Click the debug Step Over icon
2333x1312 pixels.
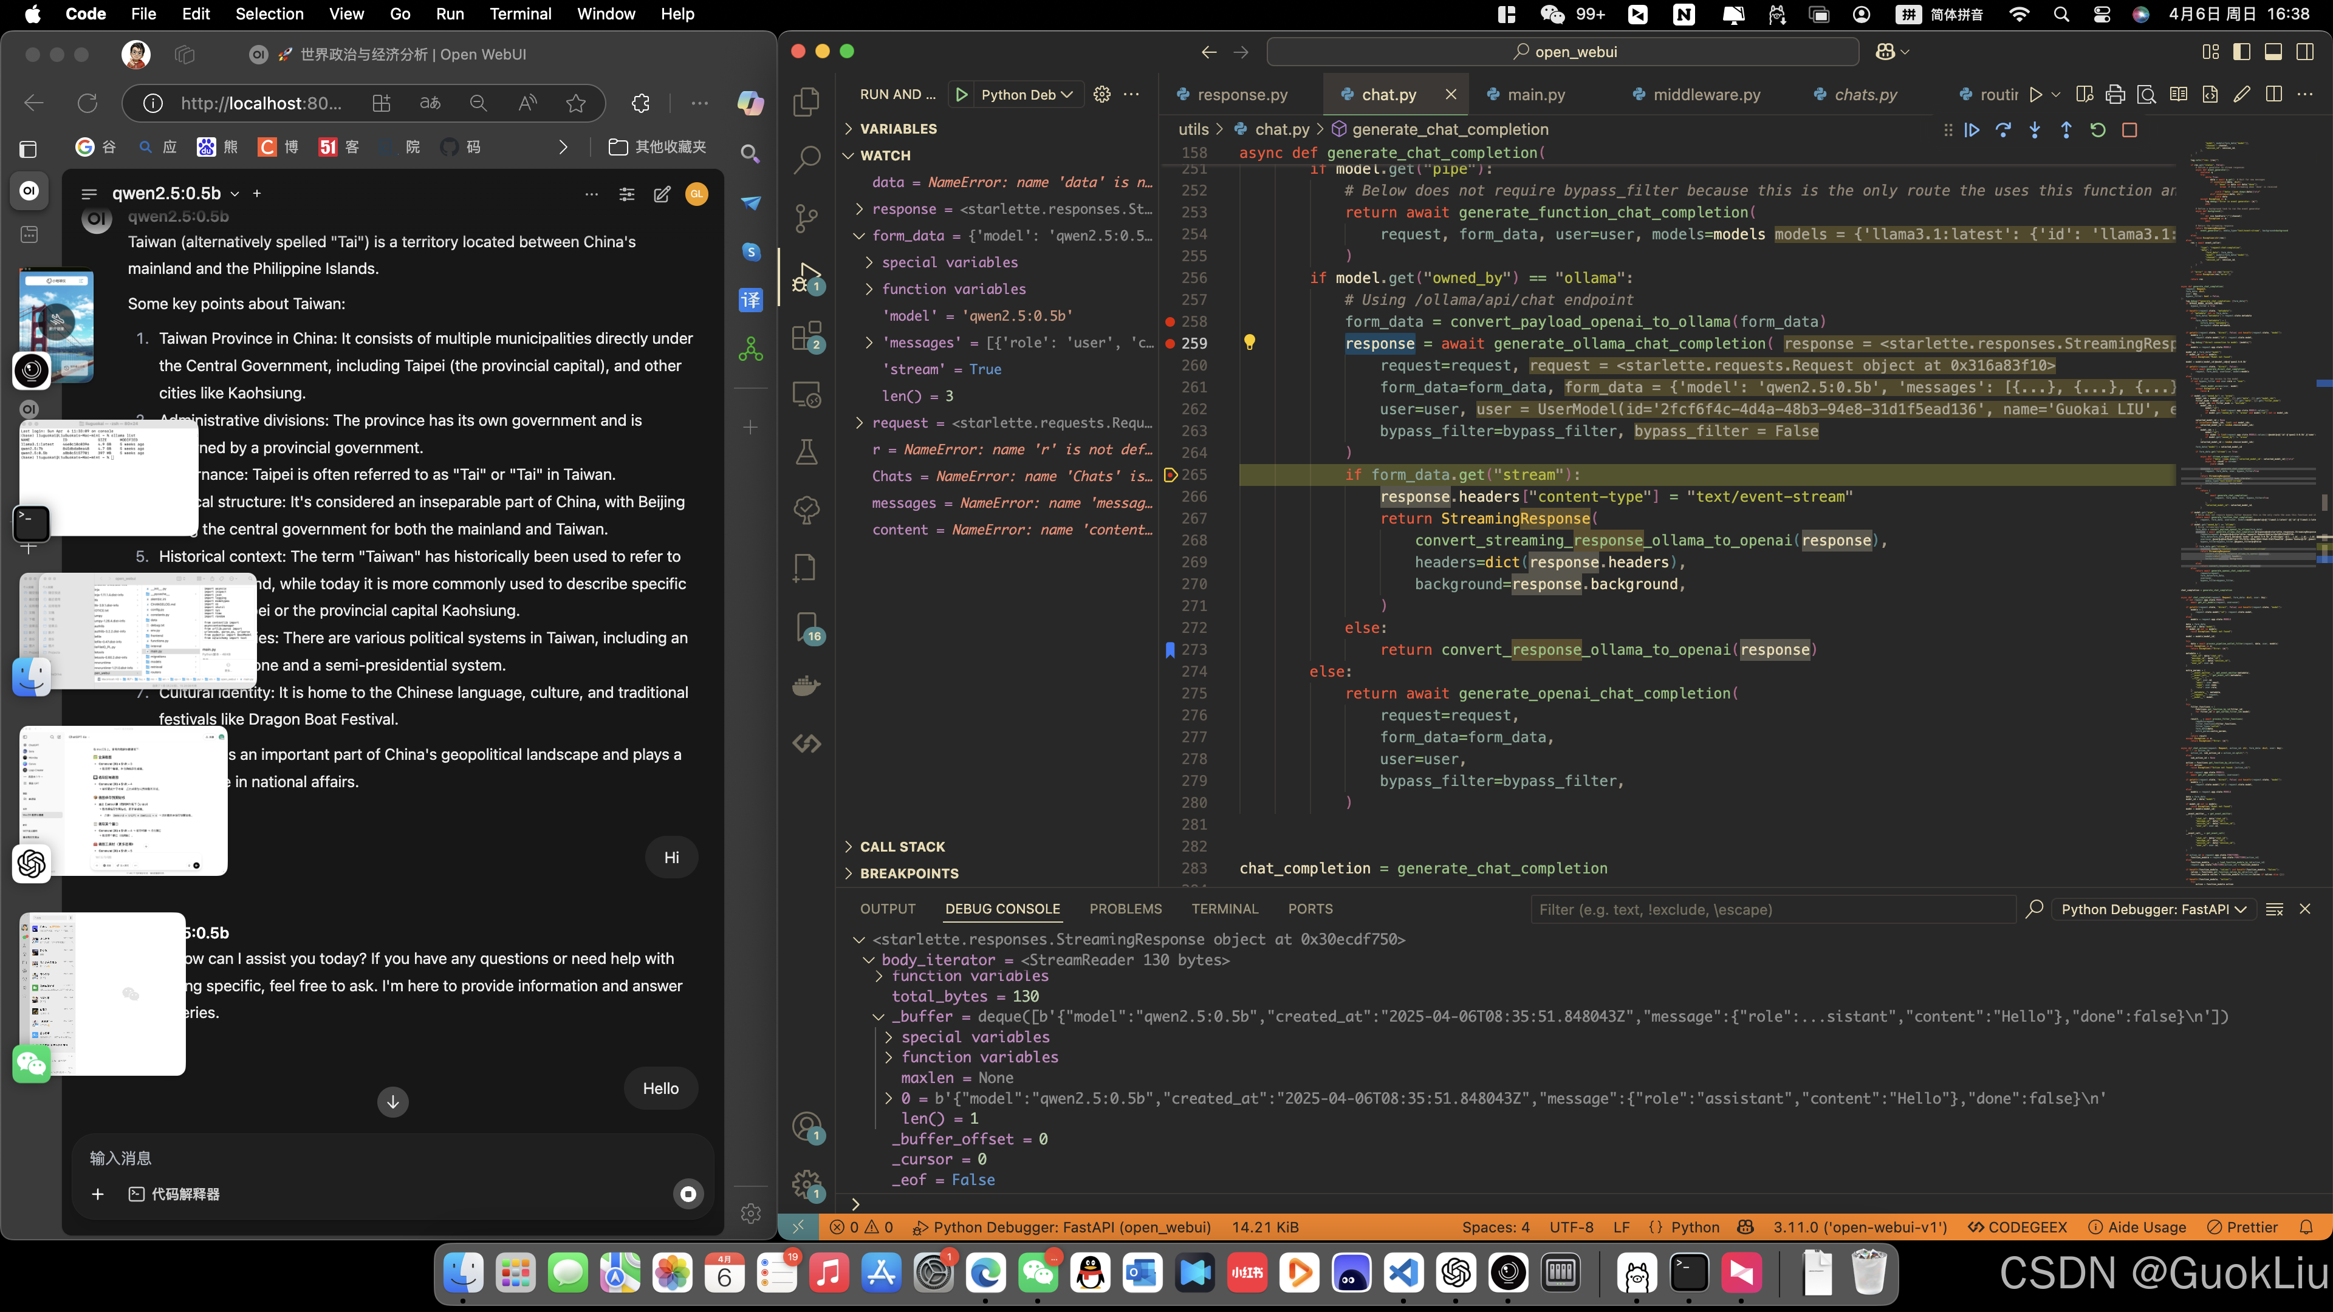(x=2003, y=131)
